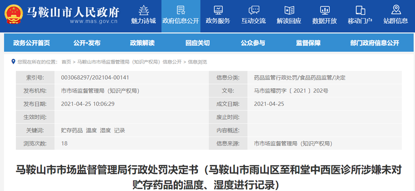The width and height of the screenshot is (415, 191).
Task: Select the 政策解读 tab
Action: tap(142, 43)
